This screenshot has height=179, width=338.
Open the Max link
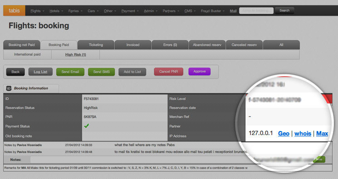pyautogui.click(x=322, y=134)
